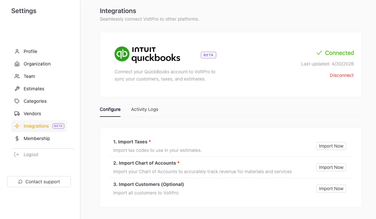Click the Settings sidebar title
The height and width of the screenshot is (219, 376).
(x=24, y=11)
